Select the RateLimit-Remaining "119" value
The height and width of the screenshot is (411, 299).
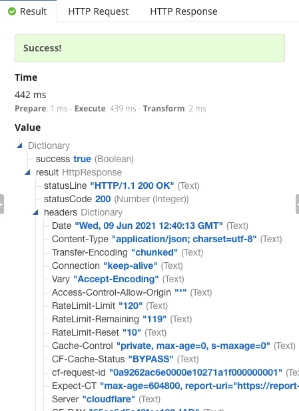[x=154, y=319]
